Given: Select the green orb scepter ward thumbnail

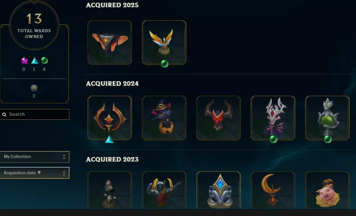Looking at the screenshot, I should coord(327,118).
